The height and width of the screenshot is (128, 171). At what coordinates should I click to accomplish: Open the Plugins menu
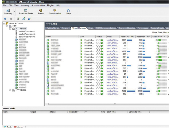[50, 5]
